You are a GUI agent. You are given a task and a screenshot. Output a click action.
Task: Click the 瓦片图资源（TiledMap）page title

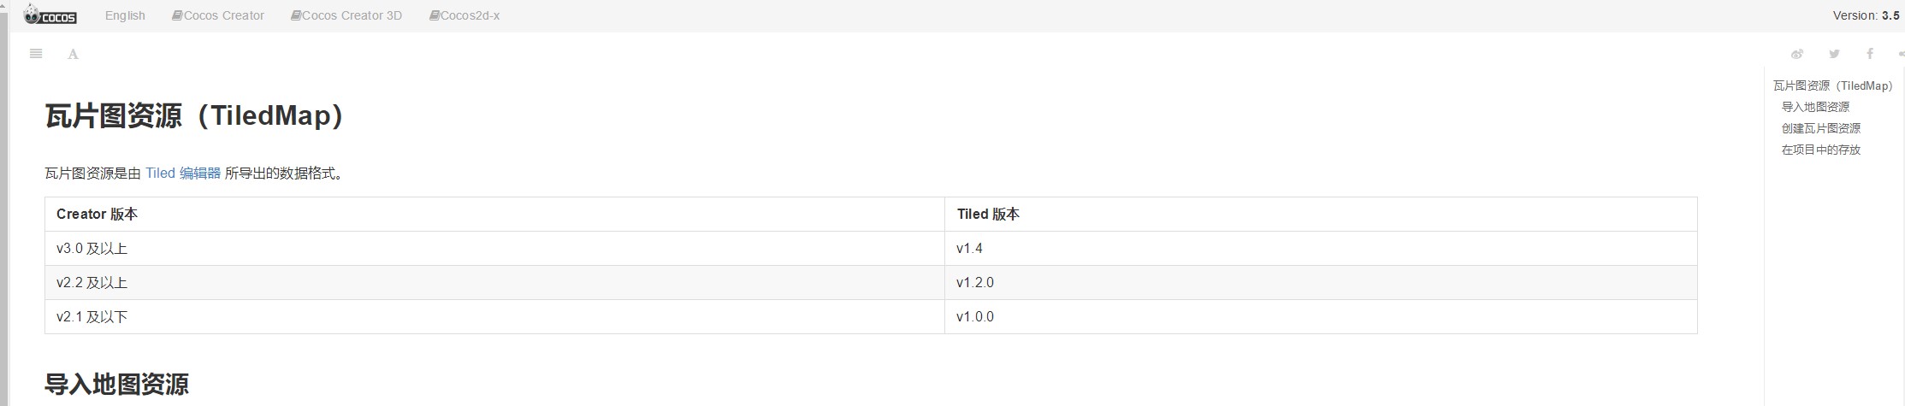pyautogui.click(x=194, y=116)
